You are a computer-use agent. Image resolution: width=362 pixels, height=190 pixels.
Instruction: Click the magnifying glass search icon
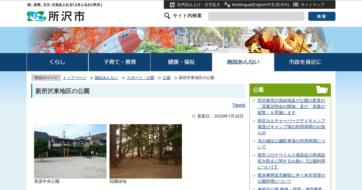(x=167, y=16)
